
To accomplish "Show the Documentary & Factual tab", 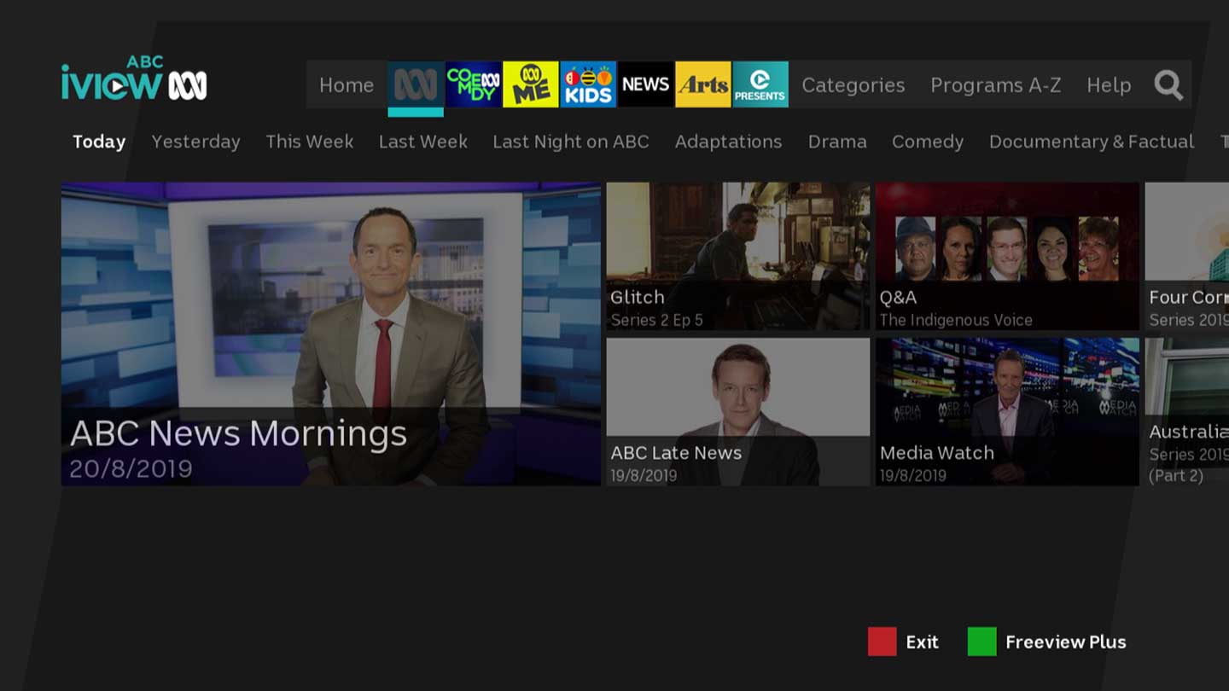I will click(1091, 142).
